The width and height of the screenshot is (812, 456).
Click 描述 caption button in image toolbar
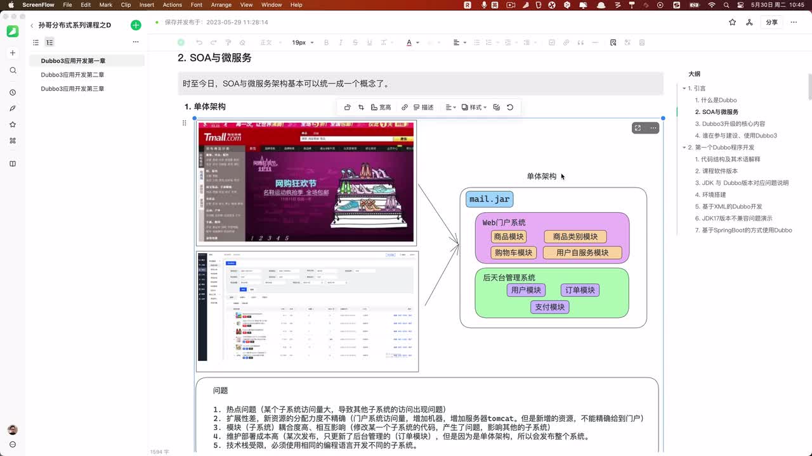pos(423,107)
